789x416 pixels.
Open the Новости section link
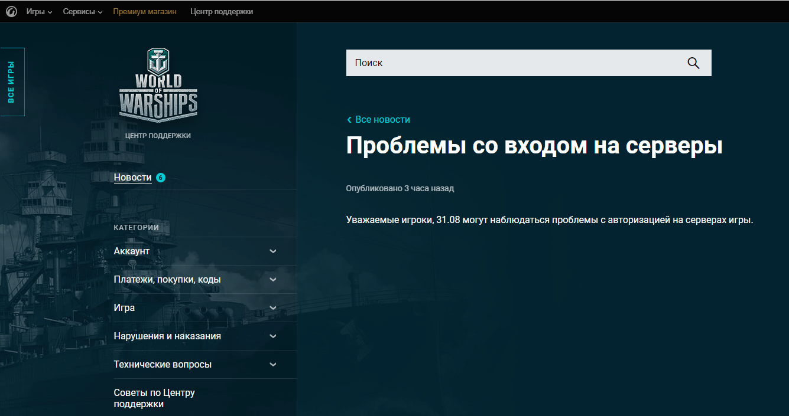point(133,178)
